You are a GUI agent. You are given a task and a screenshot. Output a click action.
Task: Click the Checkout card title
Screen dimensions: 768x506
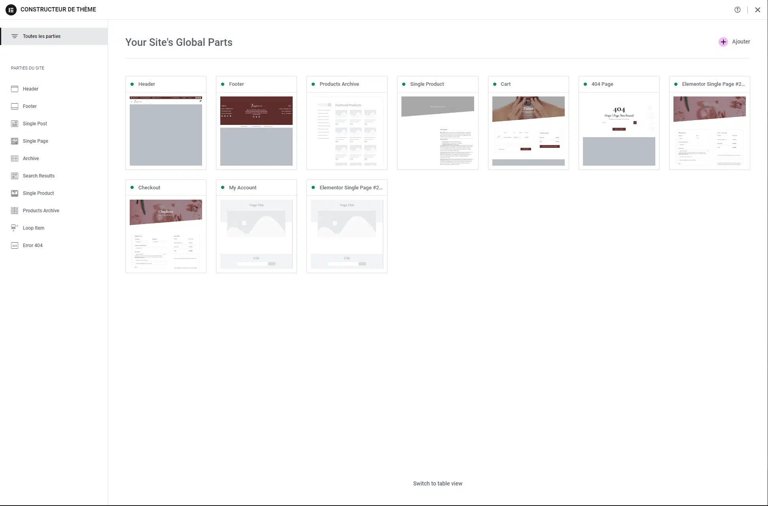coord(149,188)
